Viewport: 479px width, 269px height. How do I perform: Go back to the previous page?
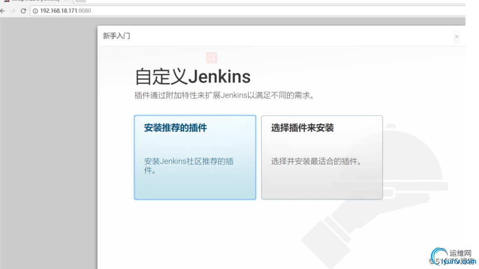tap(3, 11)
